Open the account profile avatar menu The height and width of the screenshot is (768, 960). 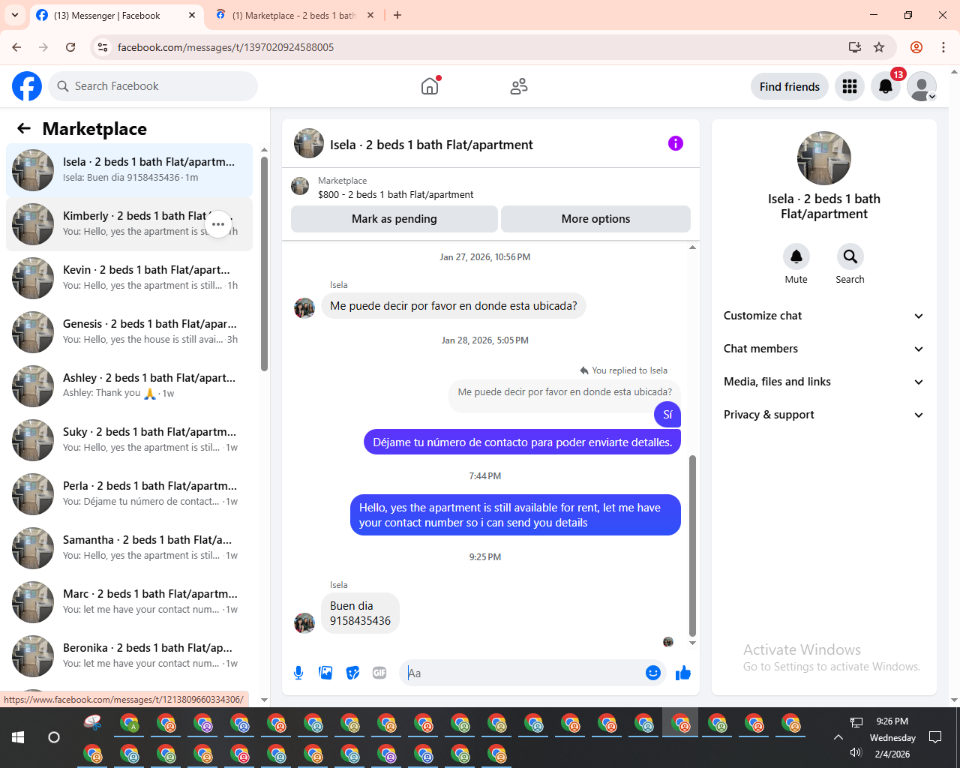click(x=922, y=86)
